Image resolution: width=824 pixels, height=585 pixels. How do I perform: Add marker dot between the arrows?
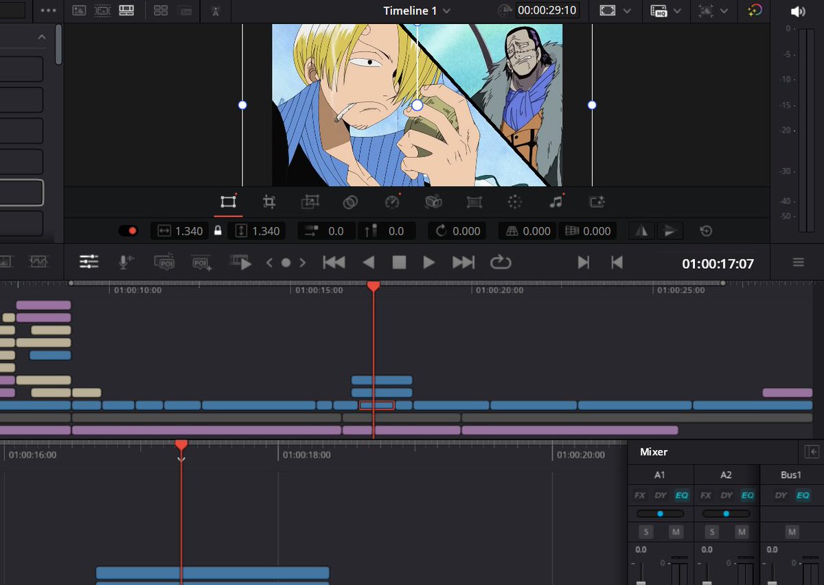[286, 263]
